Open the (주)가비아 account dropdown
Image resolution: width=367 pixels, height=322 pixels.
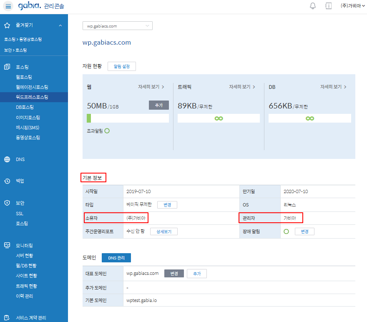(352, 6)
